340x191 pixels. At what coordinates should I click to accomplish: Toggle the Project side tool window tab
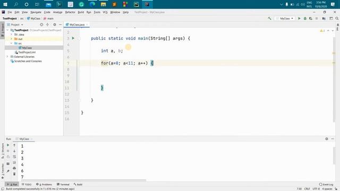(2, 31)
